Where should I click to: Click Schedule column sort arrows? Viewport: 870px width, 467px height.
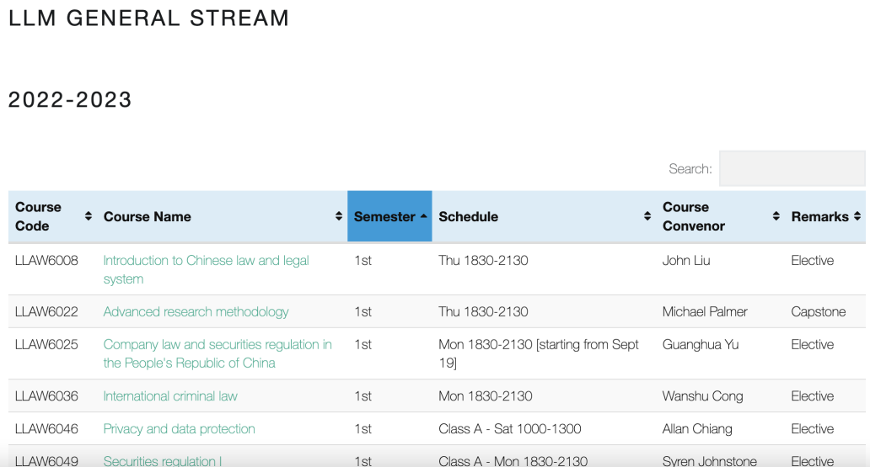click(x=647, y=216)
